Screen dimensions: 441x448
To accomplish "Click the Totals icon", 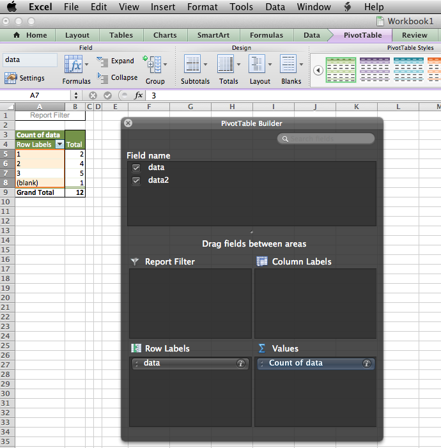I will 226,64.
